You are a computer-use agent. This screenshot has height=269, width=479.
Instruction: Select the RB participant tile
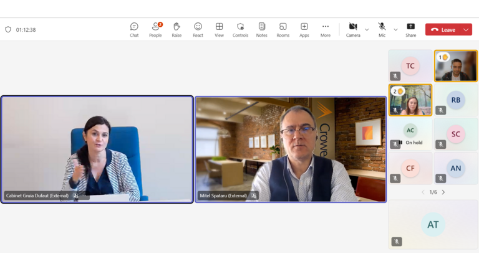coord(456,100)
